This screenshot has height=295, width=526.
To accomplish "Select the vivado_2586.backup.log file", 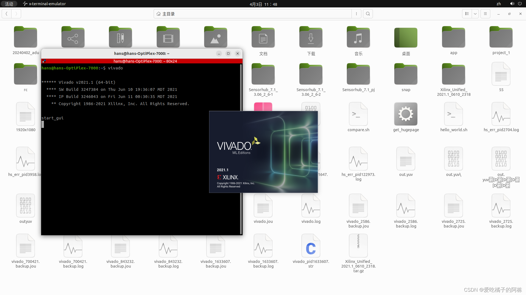I will [x=406, y=206].
